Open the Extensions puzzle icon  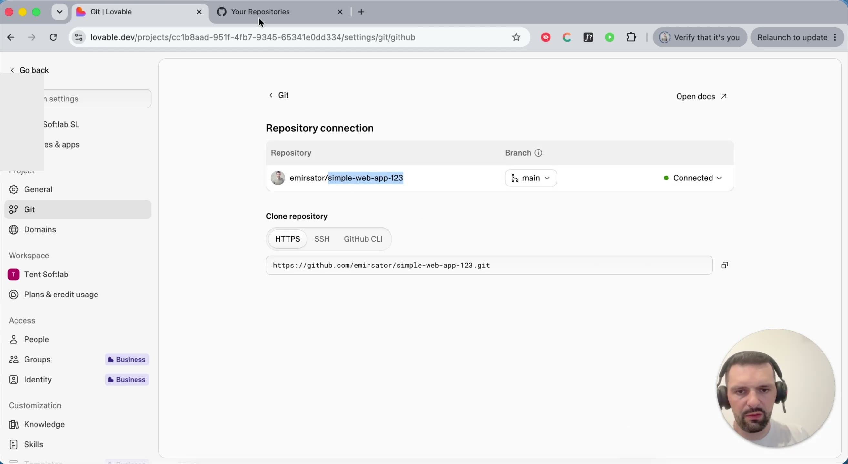[x=631, y=37]
